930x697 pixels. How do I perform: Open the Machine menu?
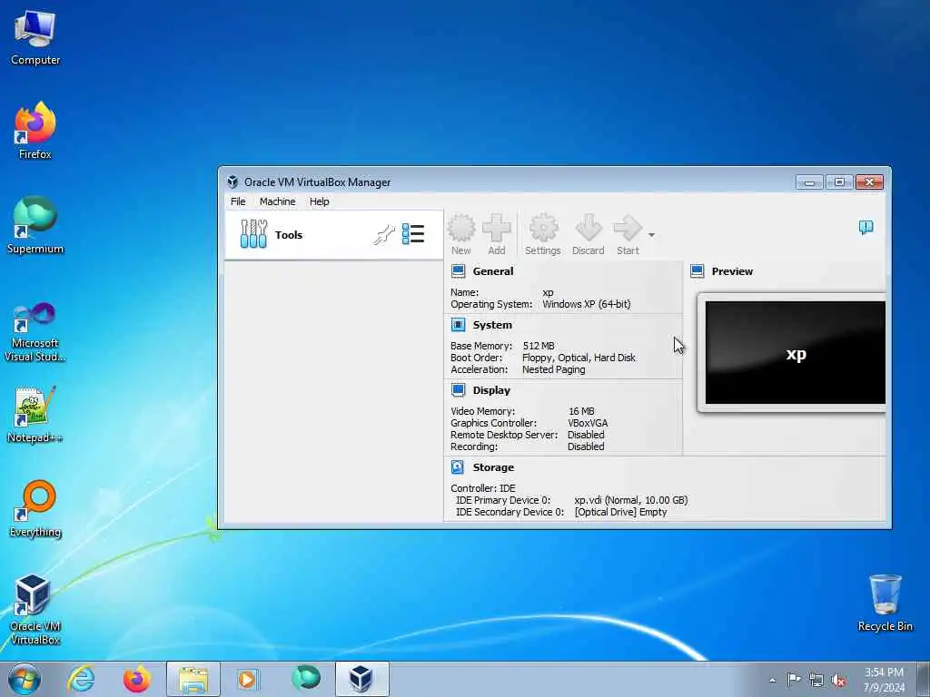tap(277, 201)
